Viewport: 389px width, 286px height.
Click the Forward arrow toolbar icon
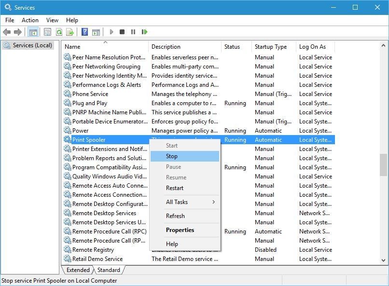tap(17, 32)
